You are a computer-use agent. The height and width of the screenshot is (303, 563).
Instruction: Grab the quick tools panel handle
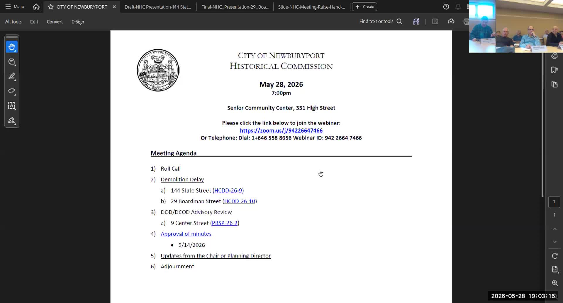[12, 37]
